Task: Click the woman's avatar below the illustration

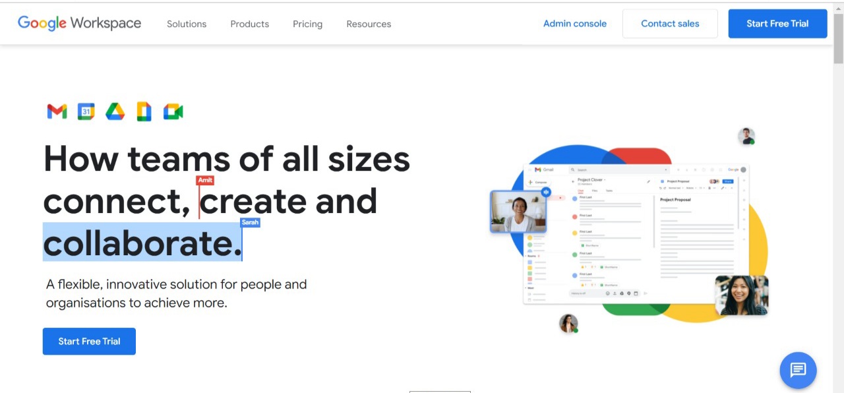Action: 568,324
